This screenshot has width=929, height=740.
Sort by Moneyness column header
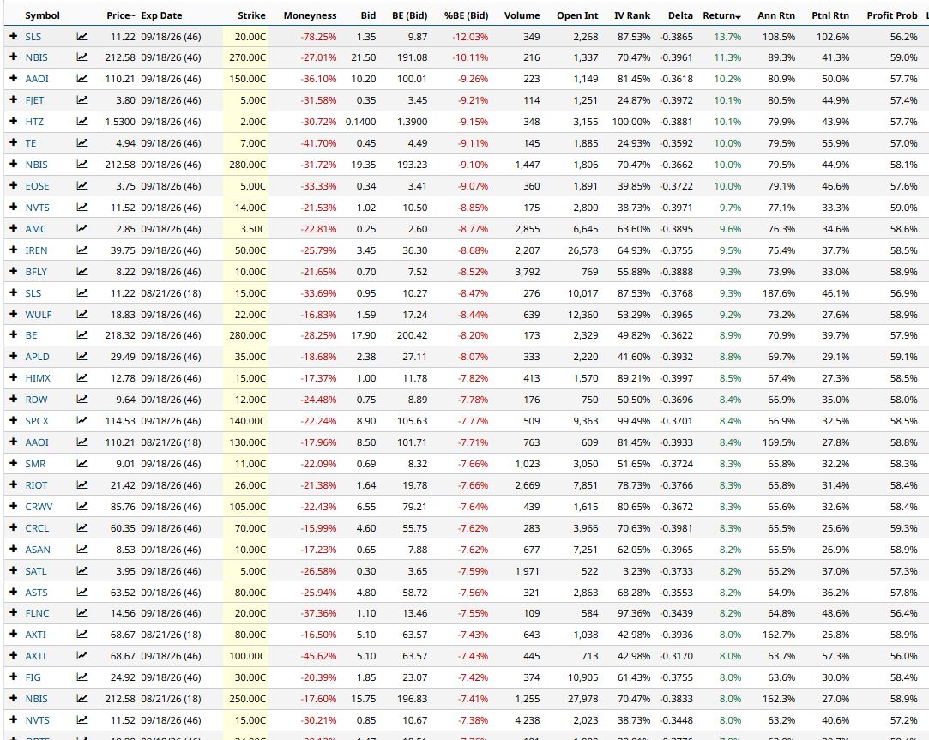(310, 15)
